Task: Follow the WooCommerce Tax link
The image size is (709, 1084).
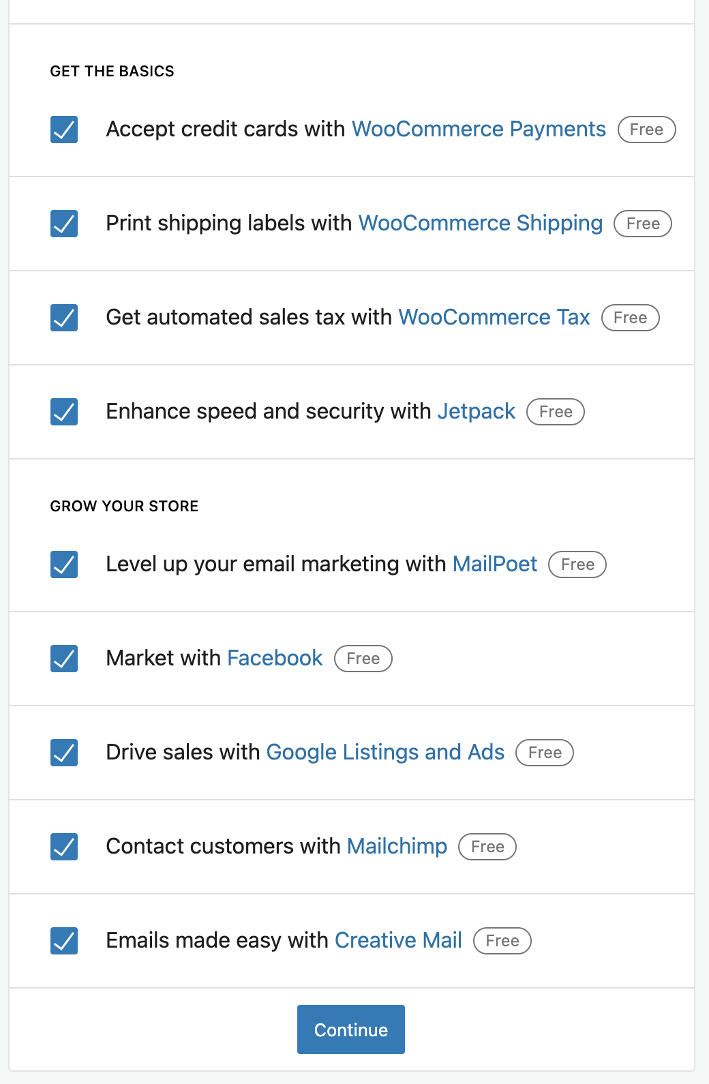Action: click(x=494, y=317)
